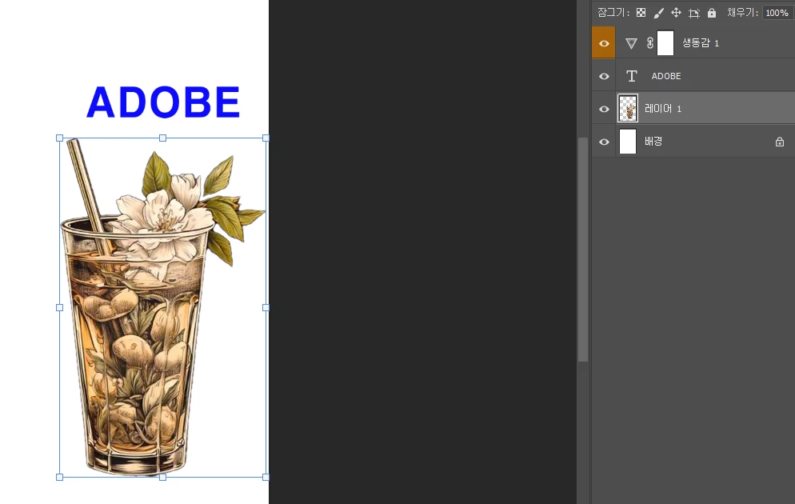Select the 생동감 1 layer name
The width and height of the screenshot is (795, 504).
(x=701, y=43)
